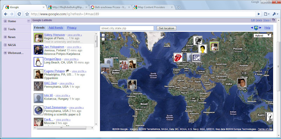This screenshot has height=139, width=281.
Task: Open the Home tab dropdown arrow
Action: 28,21
